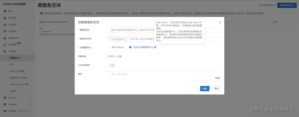Open 任务调度 in the sidebar
The image size is (299, 117).
tap(12, 45)
